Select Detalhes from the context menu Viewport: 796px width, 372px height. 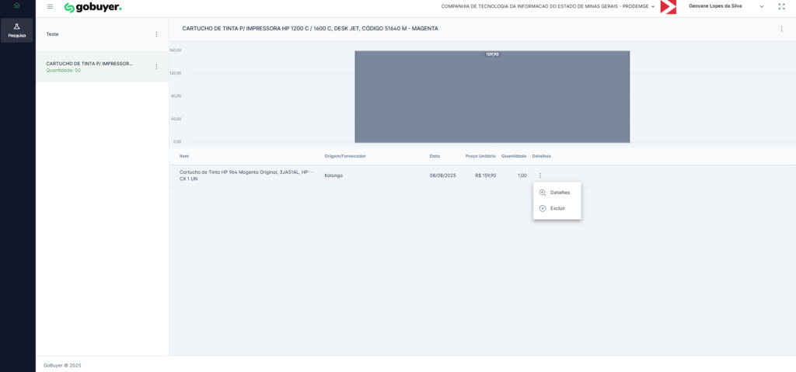point(559,193)
